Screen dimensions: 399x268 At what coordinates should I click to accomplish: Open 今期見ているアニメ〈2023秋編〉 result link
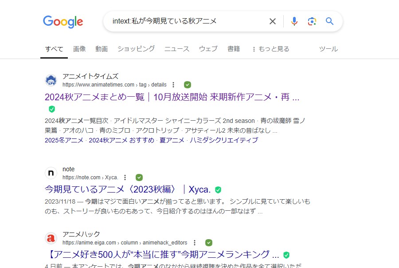coord(128,189)
